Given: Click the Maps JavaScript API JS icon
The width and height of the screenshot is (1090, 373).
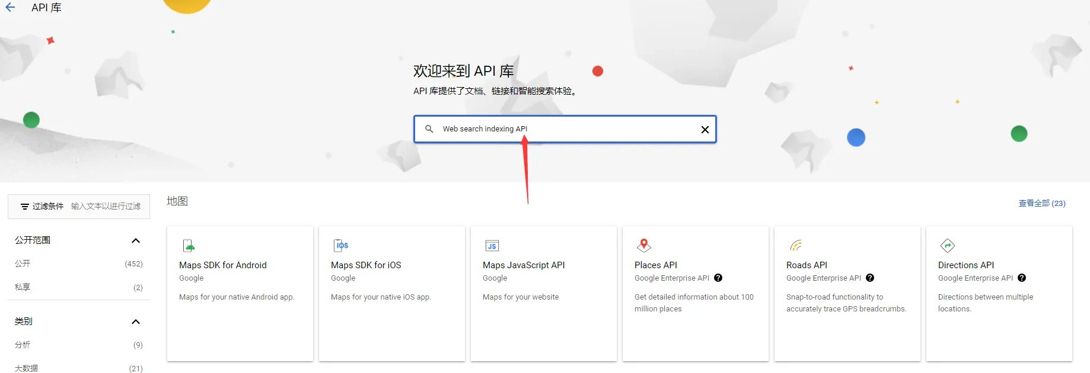Looking at the screenshot, I should pos(492,246).
